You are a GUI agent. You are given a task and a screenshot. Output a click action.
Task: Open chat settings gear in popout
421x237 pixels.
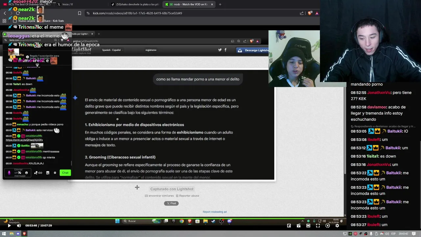coord(55,173)
